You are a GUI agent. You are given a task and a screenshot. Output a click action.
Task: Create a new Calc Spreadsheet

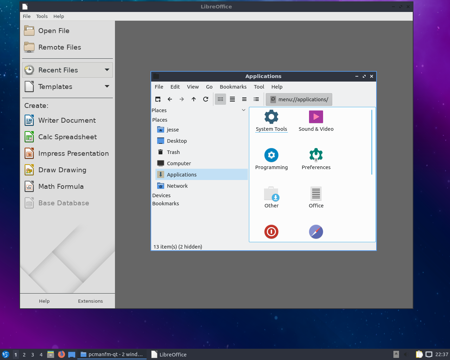67,137
